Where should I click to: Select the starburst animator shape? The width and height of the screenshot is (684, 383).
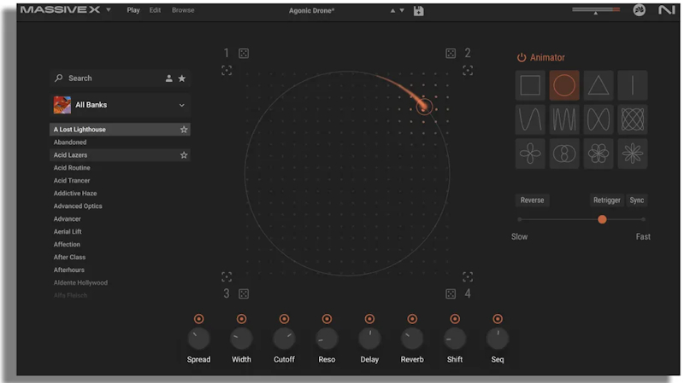pyautogui.click(x=633, y=154)
